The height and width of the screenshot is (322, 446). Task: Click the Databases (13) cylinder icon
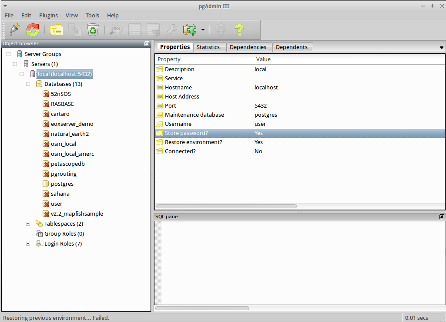(x=39, y=84)
